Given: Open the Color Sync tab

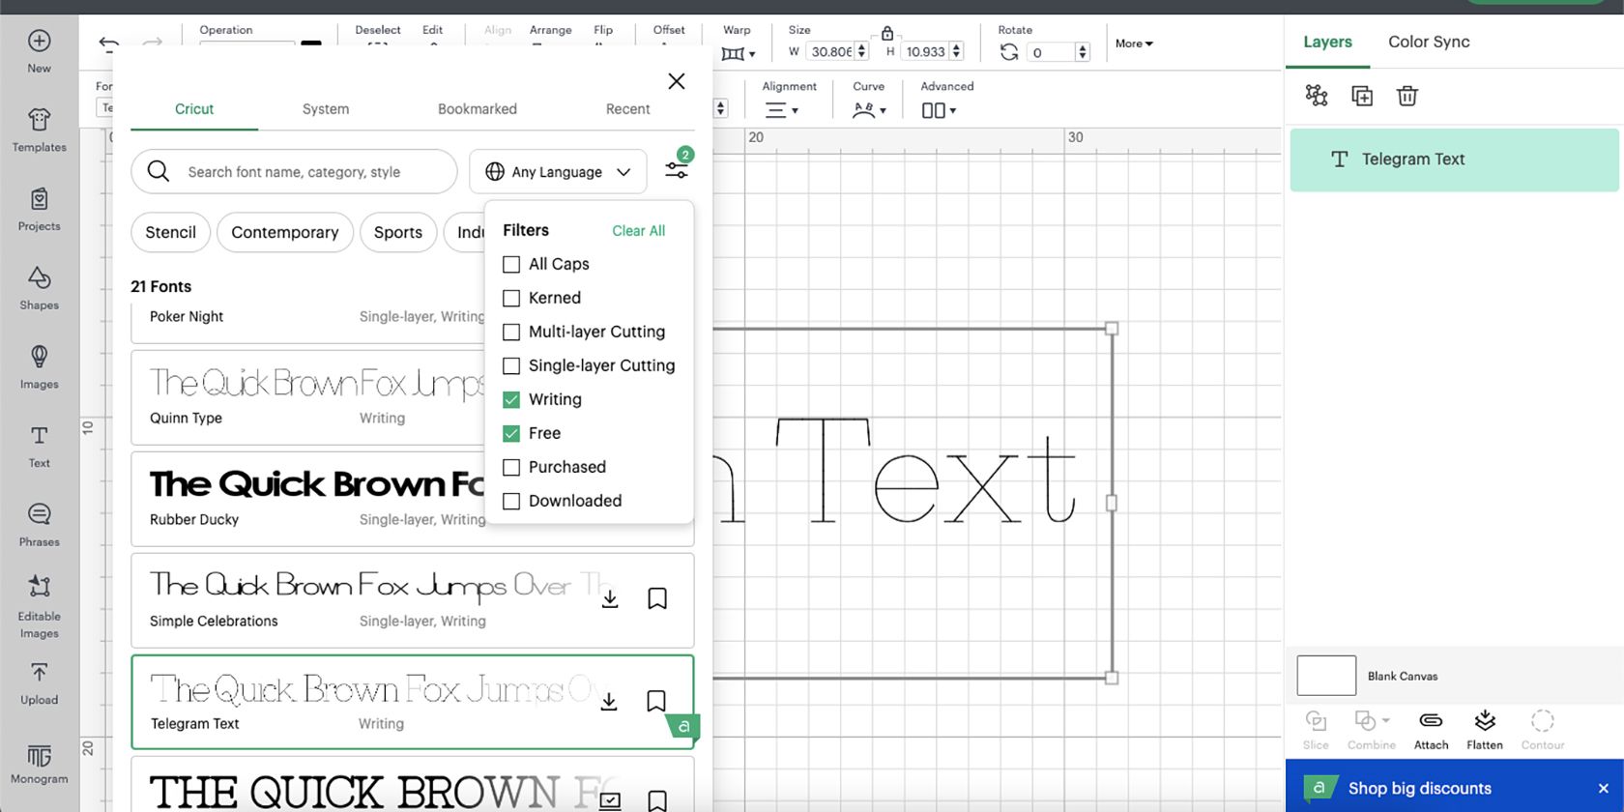Looking at the screenshot, I should click(x=1429, y=42).
